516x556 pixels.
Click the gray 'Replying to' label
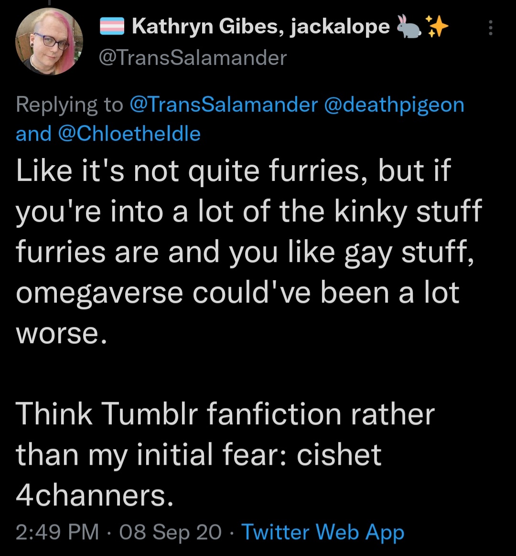coord(70,105)
